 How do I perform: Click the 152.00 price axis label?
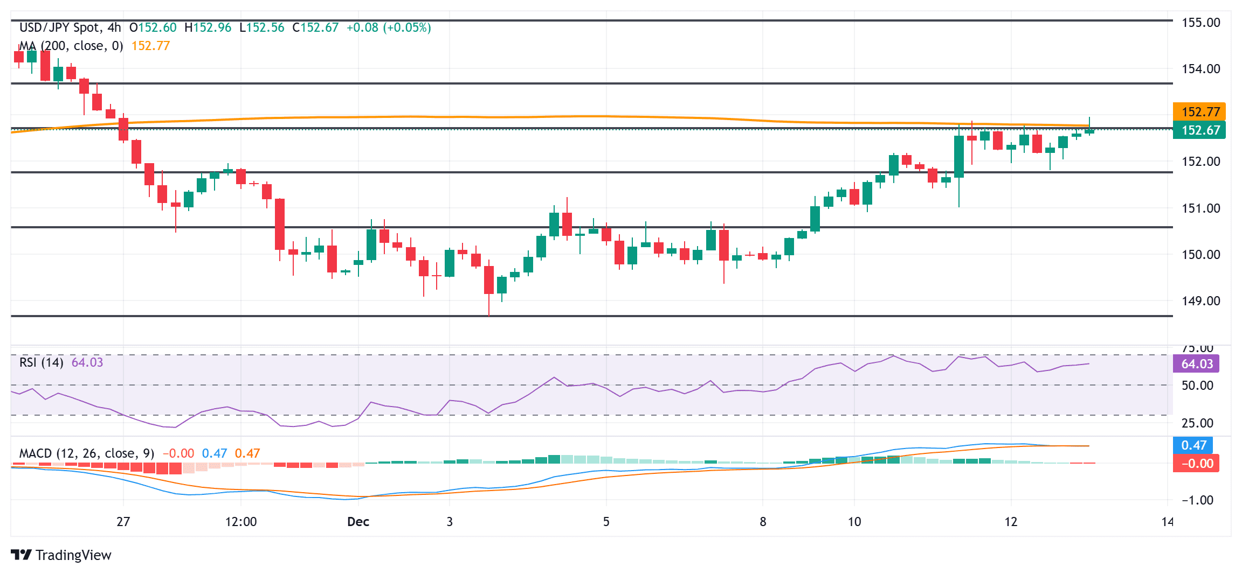(x=1201, y=162)
